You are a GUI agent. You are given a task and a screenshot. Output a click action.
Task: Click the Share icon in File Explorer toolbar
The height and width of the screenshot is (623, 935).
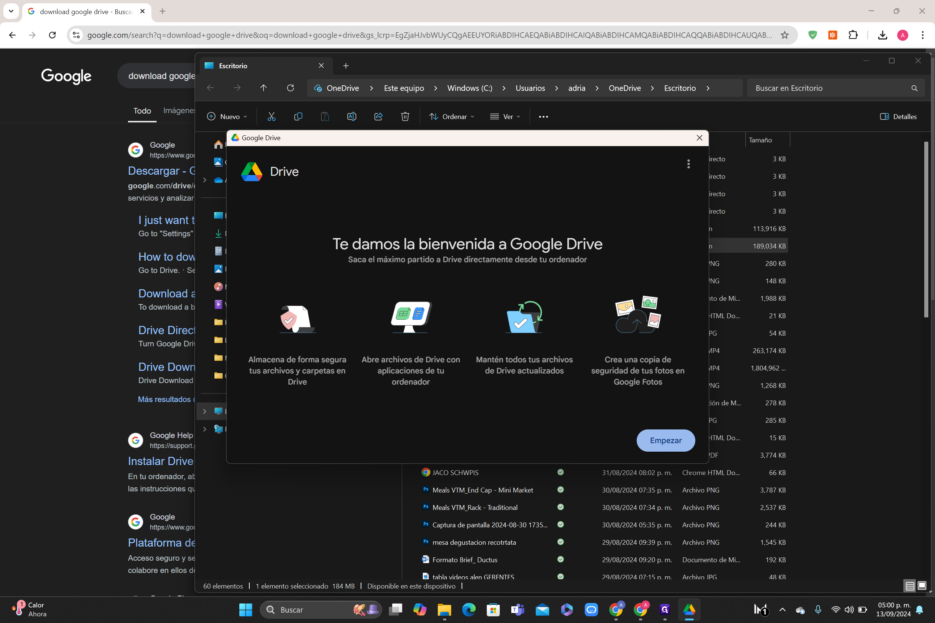[378, 116]
